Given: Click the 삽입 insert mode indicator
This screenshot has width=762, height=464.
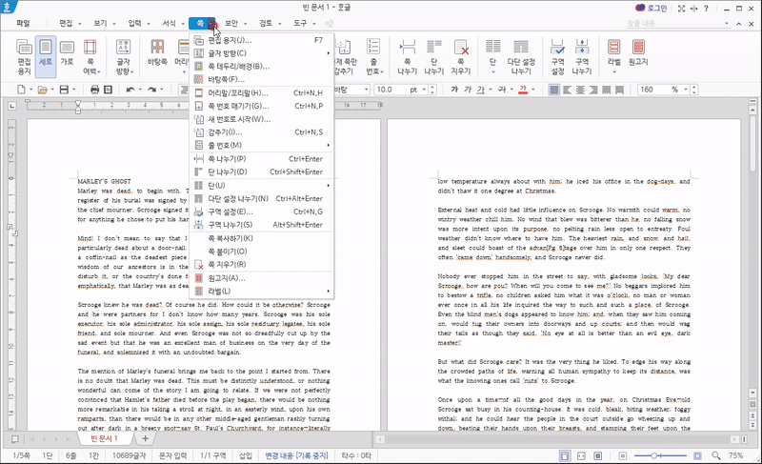Looking at the screenshot, I should click(x=246, y=455).
